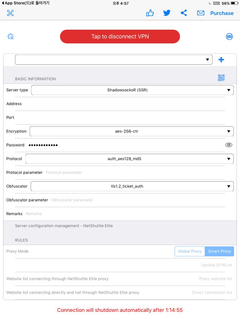Tap the ADS badge icon
This screenshot has height=320, width=240.
coord(229,37)
